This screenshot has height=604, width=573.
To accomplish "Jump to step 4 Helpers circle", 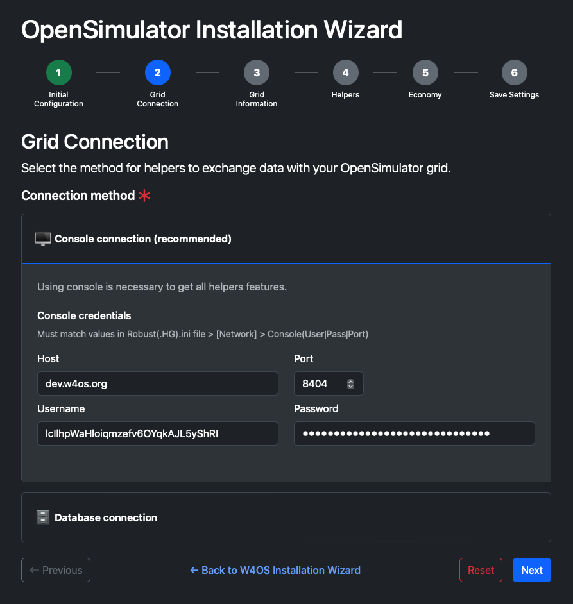I will [345, 72].
